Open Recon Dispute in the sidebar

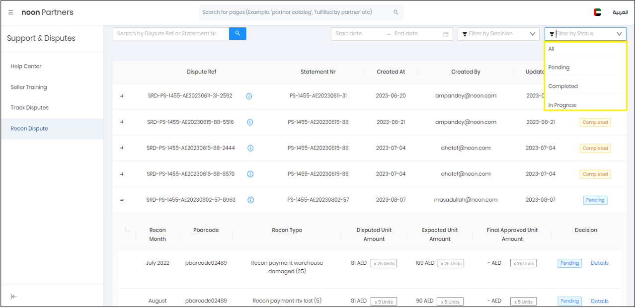point(52,129)
